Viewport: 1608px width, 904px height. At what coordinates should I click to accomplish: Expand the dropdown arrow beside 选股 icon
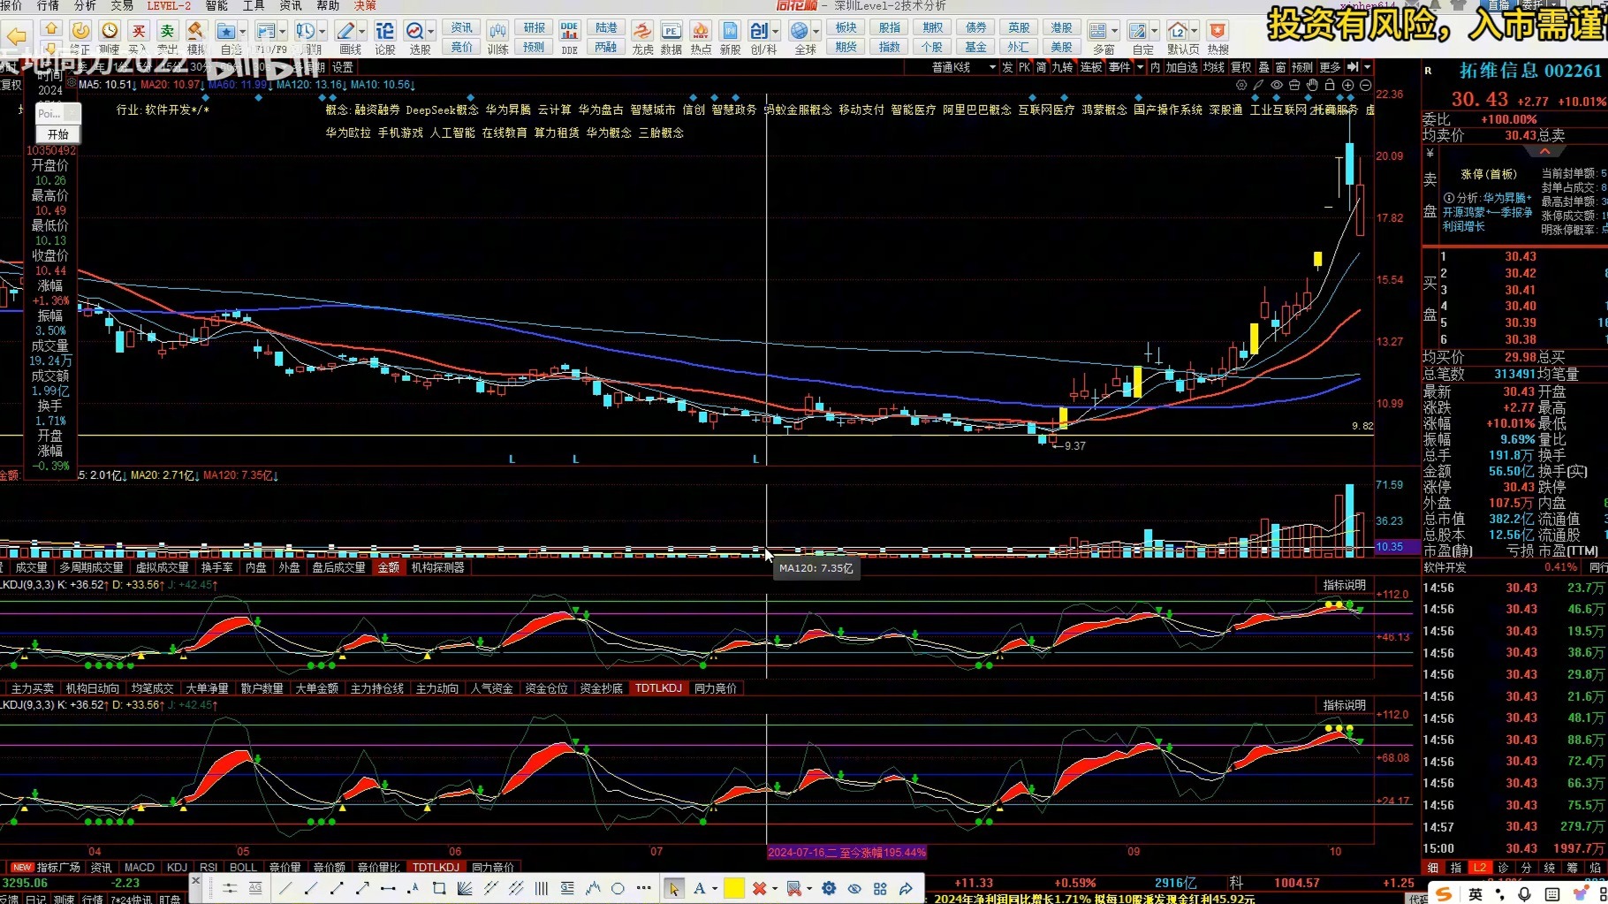(430, 32)
